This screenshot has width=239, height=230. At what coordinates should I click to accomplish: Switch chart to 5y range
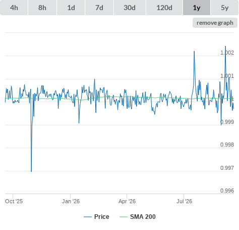[x=225, y=8]
